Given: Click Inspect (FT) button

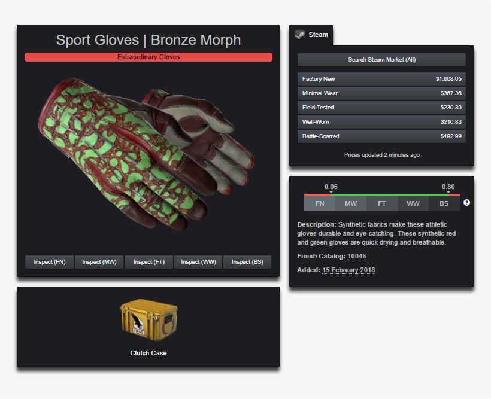Looking at the screenshot, I should click(148, 262).
